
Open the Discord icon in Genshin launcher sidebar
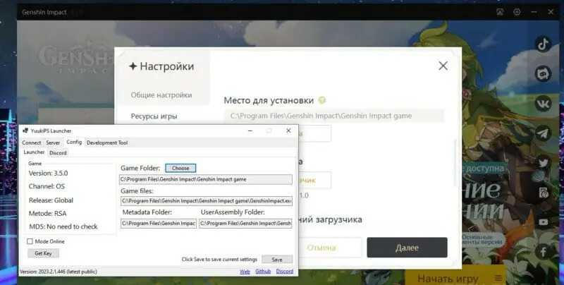point(543,74)
